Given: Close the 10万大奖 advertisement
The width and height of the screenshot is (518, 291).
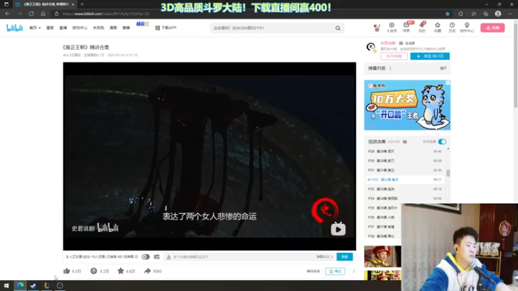Looking at the screenshot, I should (x=447, y=83).
